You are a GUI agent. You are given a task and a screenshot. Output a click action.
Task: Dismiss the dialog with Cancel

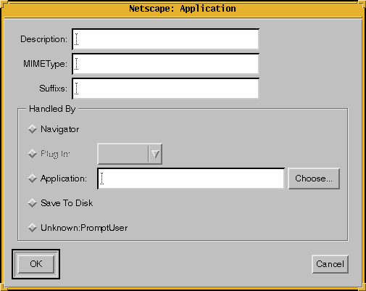(x=330, y=264)
